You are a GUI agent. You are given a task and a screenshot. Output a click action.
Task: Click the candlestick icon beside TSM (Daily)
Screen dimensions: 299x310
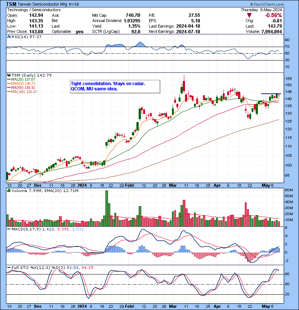pos(9,75)
